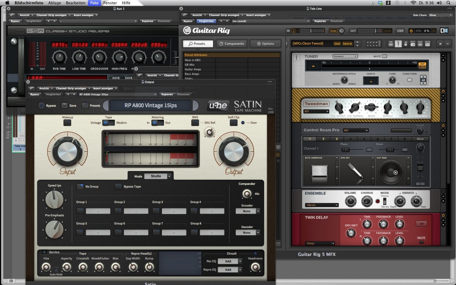Open the Tuner tool in Guitar Rig toolbar
Image resolution: width=456 pixels, height=285 pixels.
tap(398, 43)
